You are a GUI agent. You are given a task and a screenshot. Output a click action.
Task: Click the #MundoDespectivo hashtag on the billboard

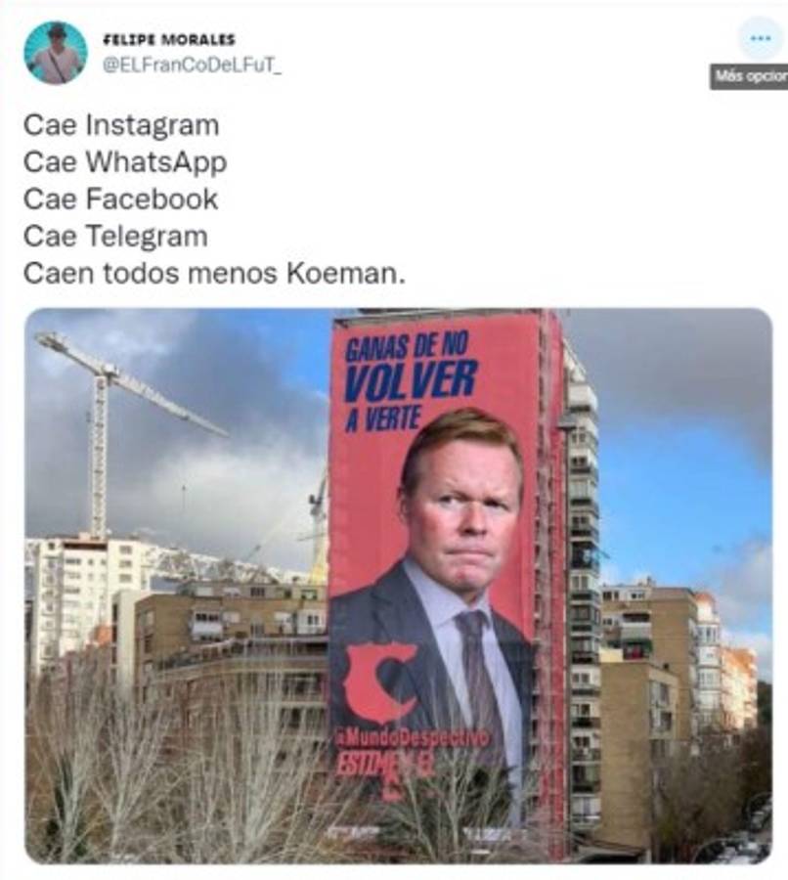click(x=412, y=738)
